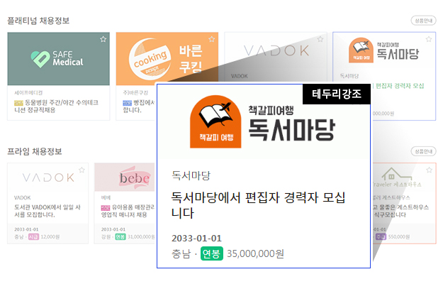Open 동물병원 주간/야간 수의테크니션 job title
The image size is (443, 284).
click(x=56, y=106)
